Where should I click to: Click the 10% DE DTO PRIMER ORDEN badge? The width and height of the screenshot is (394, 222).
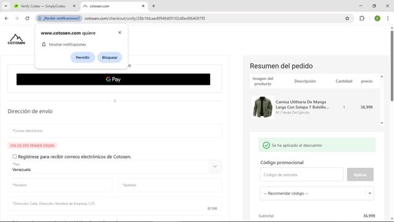pyautogui.click(x=32, y=146)
